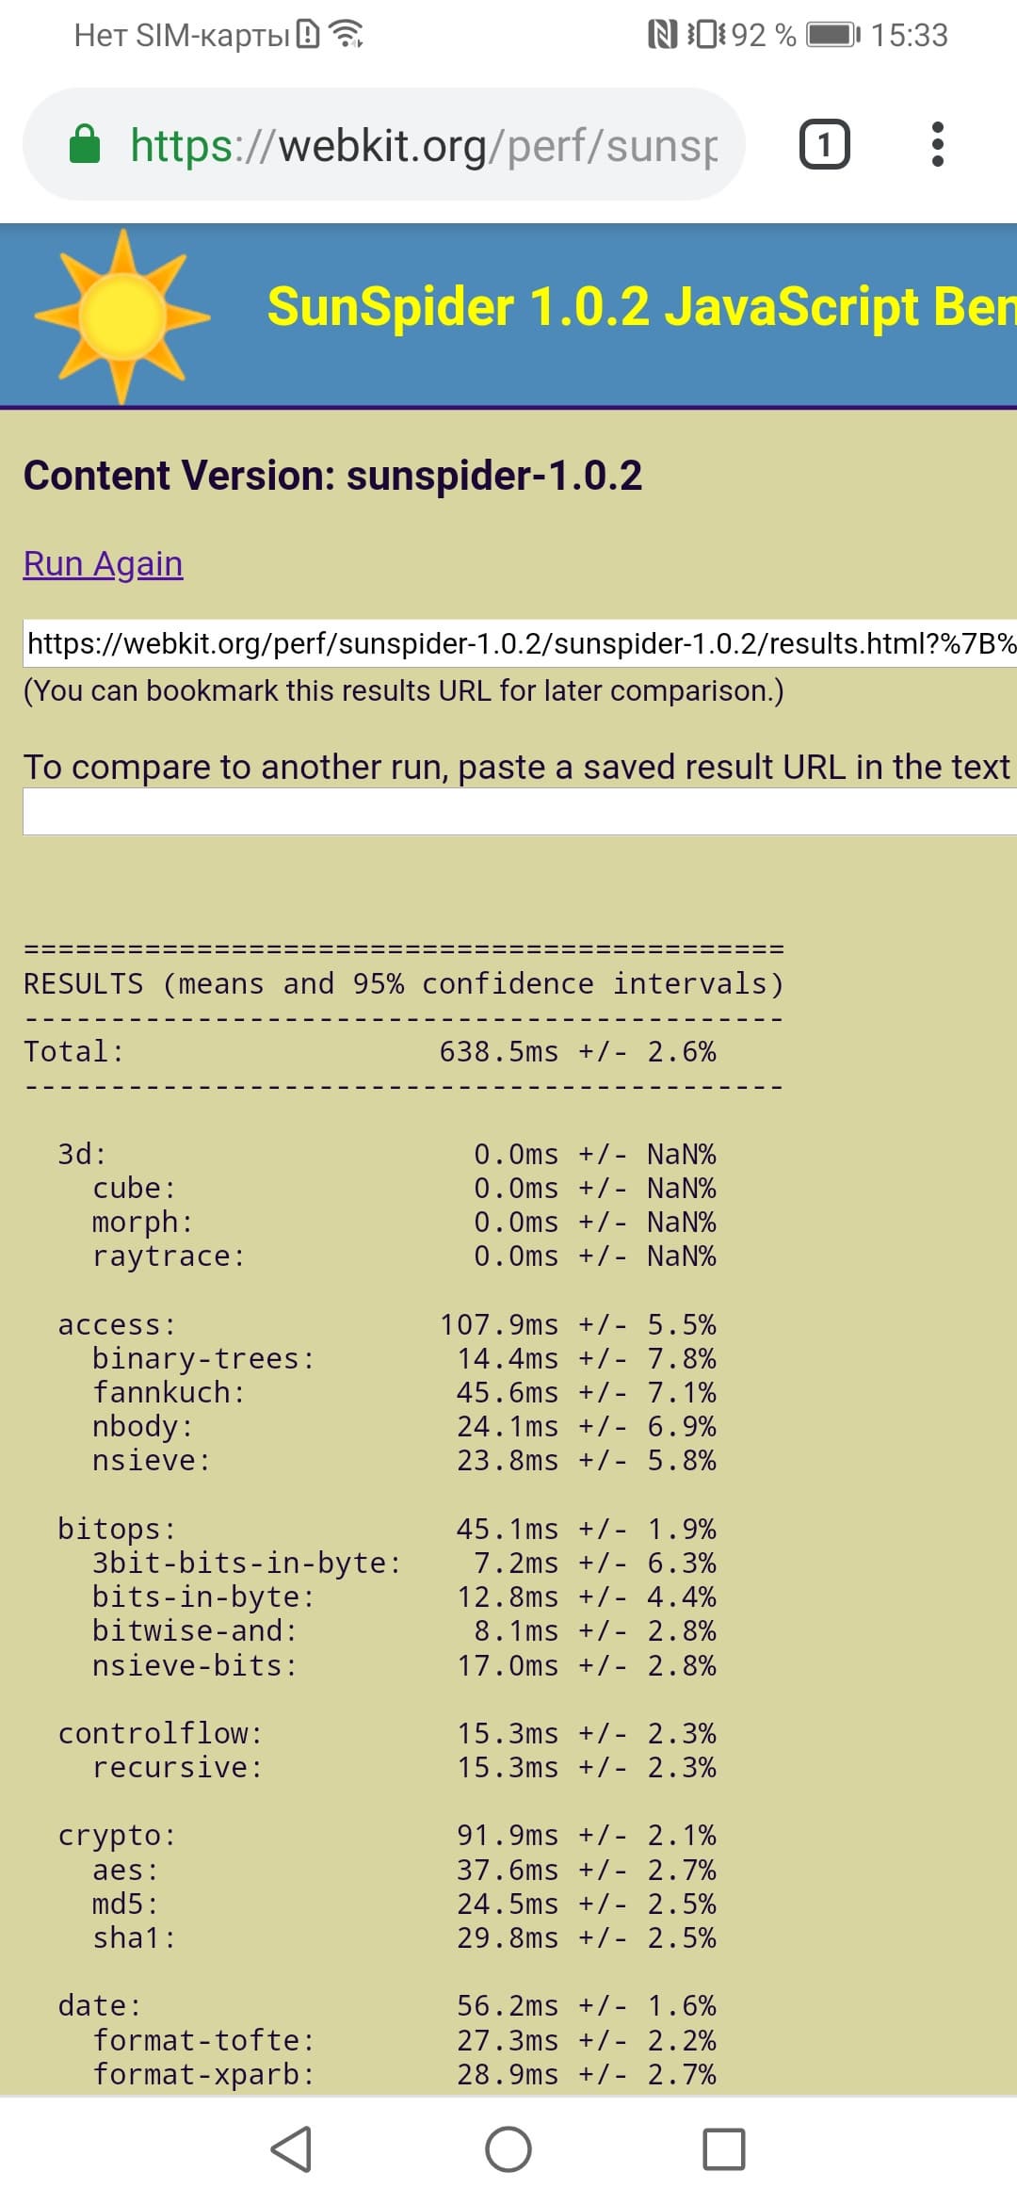Tap the Total 638.5ms result line
This screenshot has width=1017, height=2204.
pos(369,1051)
